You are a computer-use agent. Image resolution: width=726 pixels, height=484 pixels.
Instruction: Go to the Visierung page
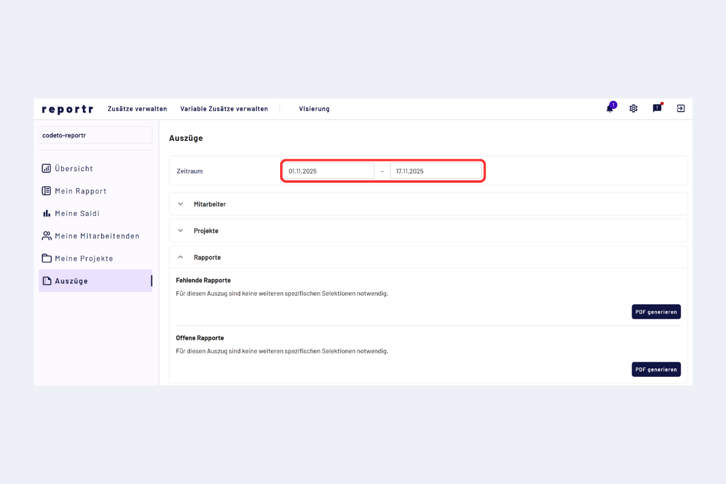[314, 109]
